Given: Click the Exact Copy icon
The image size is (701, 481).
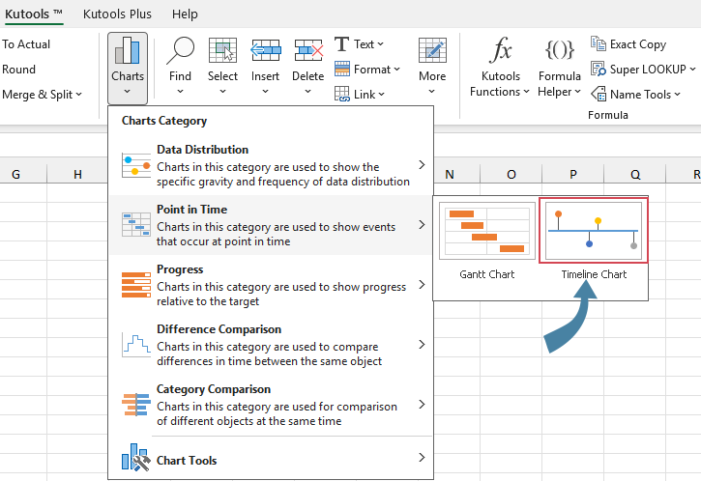Looking at the screenshot, I should coord(599,43).
